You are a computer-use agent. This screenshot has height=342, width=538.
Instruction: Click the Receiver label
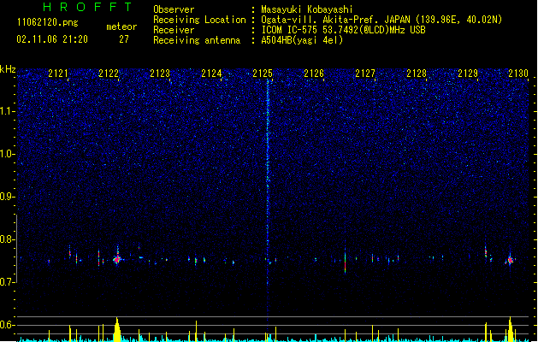(174, 30)
